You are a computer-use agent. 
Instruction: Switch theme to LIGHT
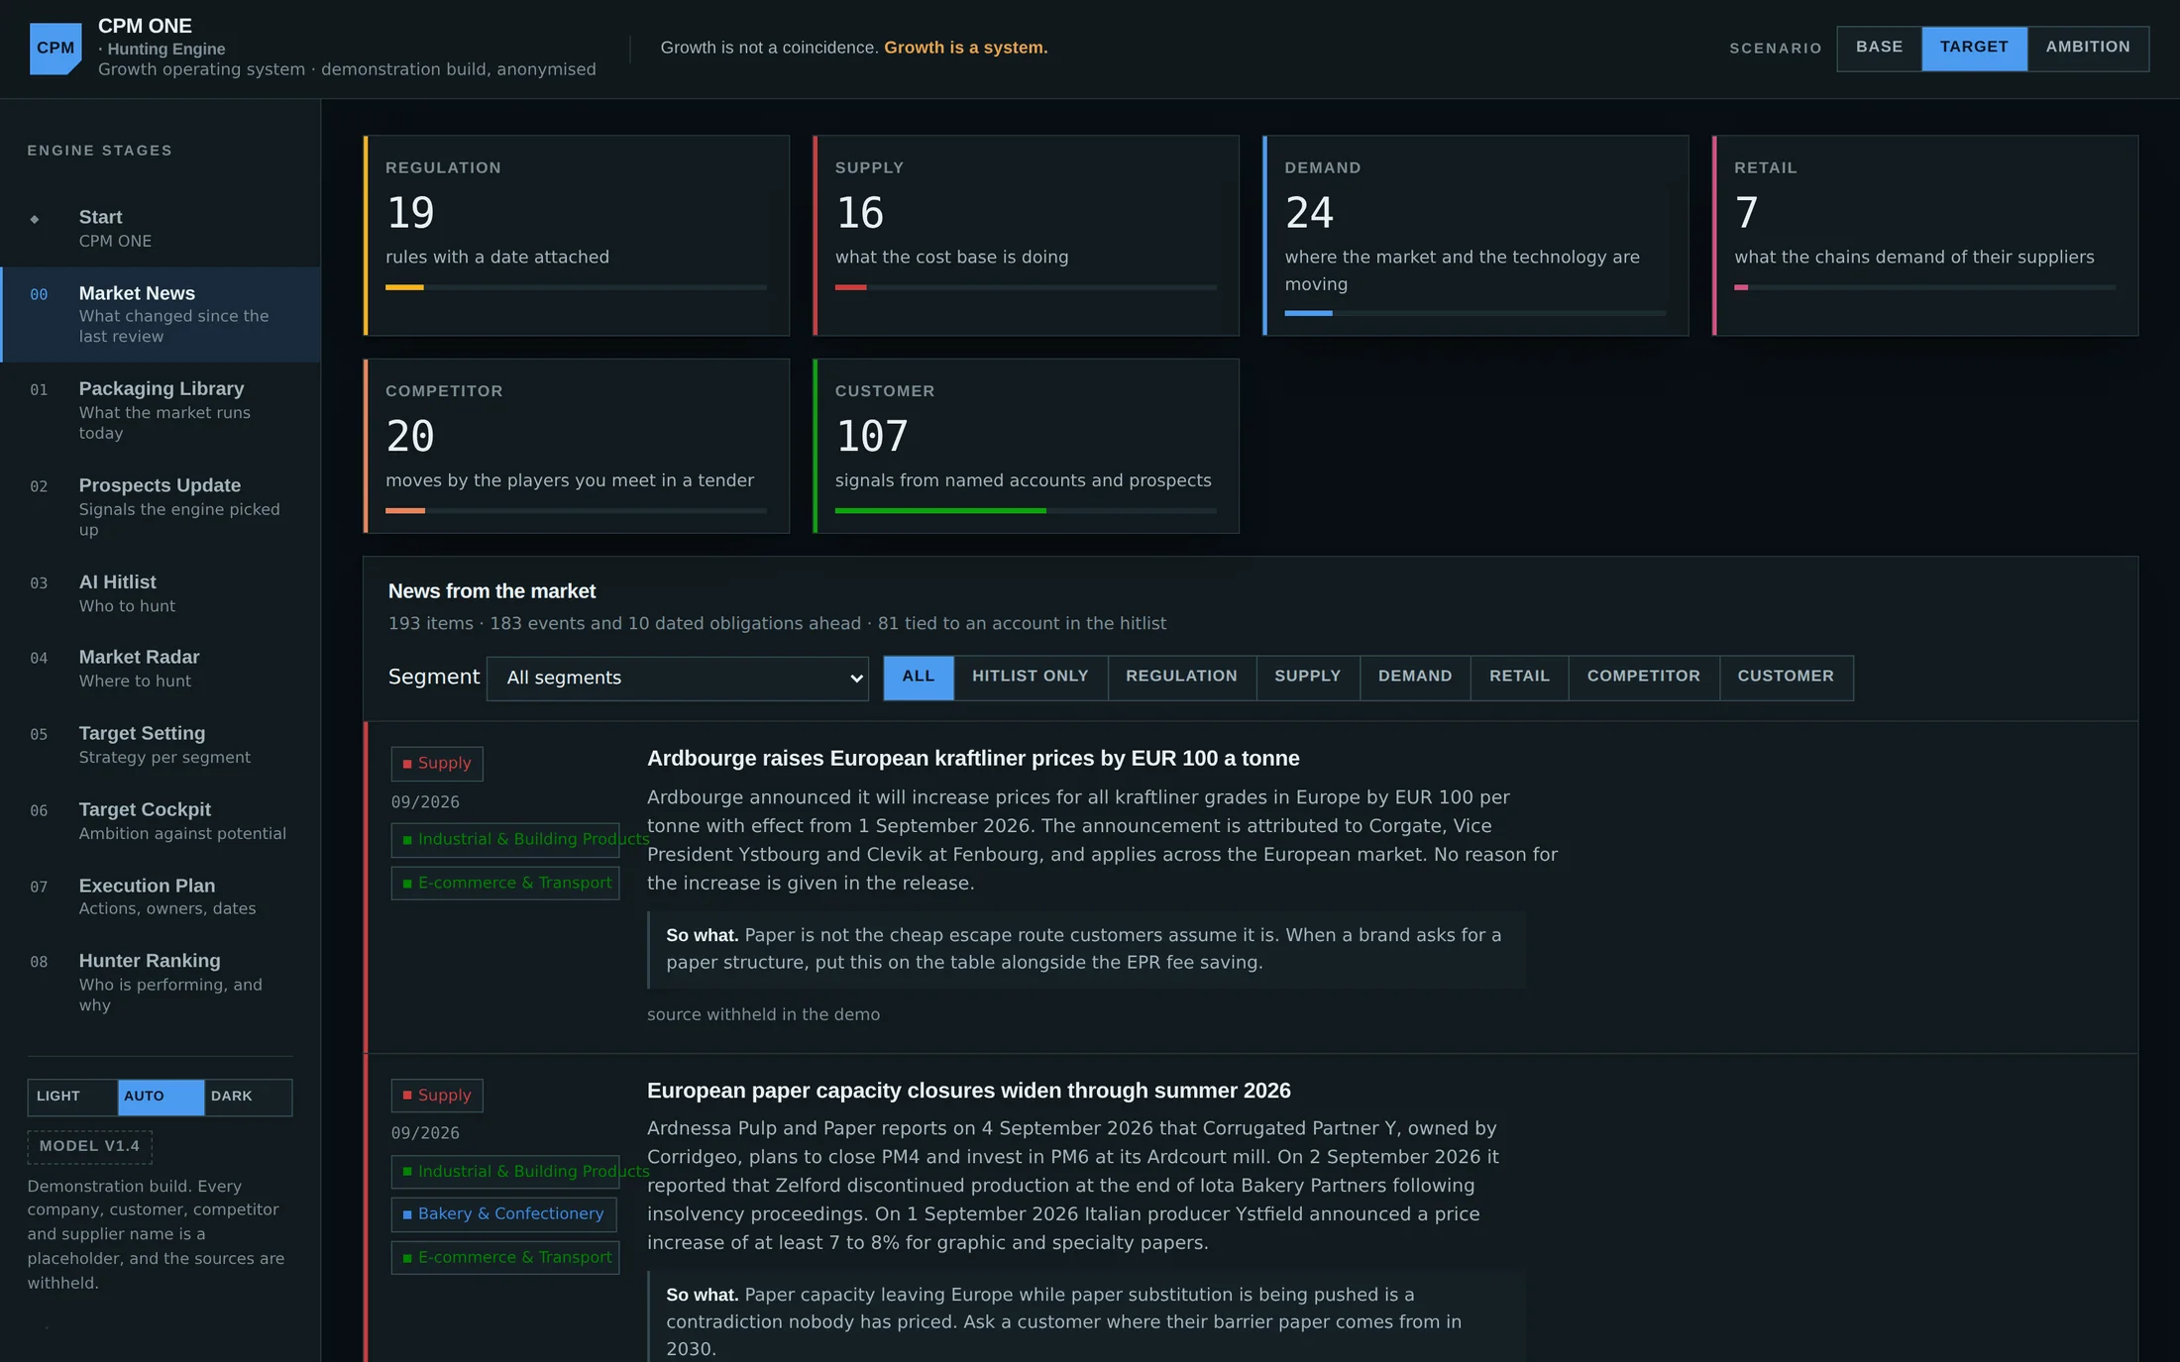pyautogui.click(x=72, y=1097)
